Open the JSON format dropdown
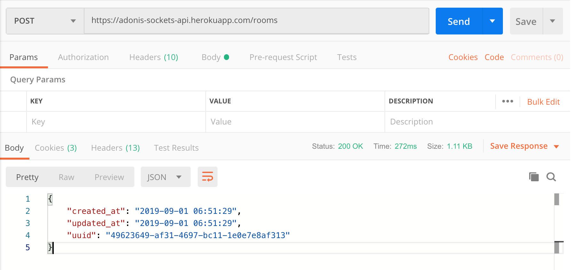The width and height of the screenshot is (572, 270). 165,177
